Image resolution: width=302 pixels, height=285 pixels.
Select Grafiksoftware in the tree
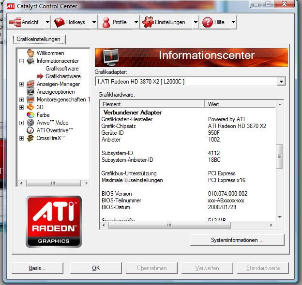point(62,69)
